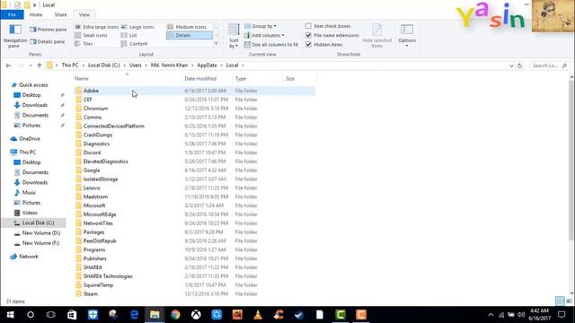Open the Action Center notifications
Screen dimensions: 575x323
562,315
